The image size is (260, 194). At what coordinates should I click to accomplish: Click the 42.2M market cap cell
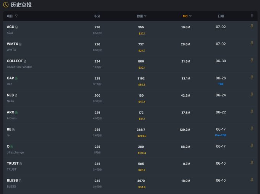coord(185,95)
